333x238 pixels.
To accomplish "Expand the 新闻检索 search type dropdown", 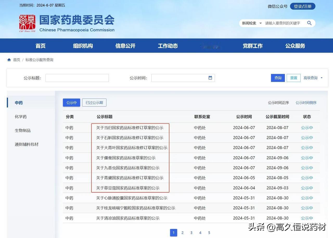I will [252, 23].
